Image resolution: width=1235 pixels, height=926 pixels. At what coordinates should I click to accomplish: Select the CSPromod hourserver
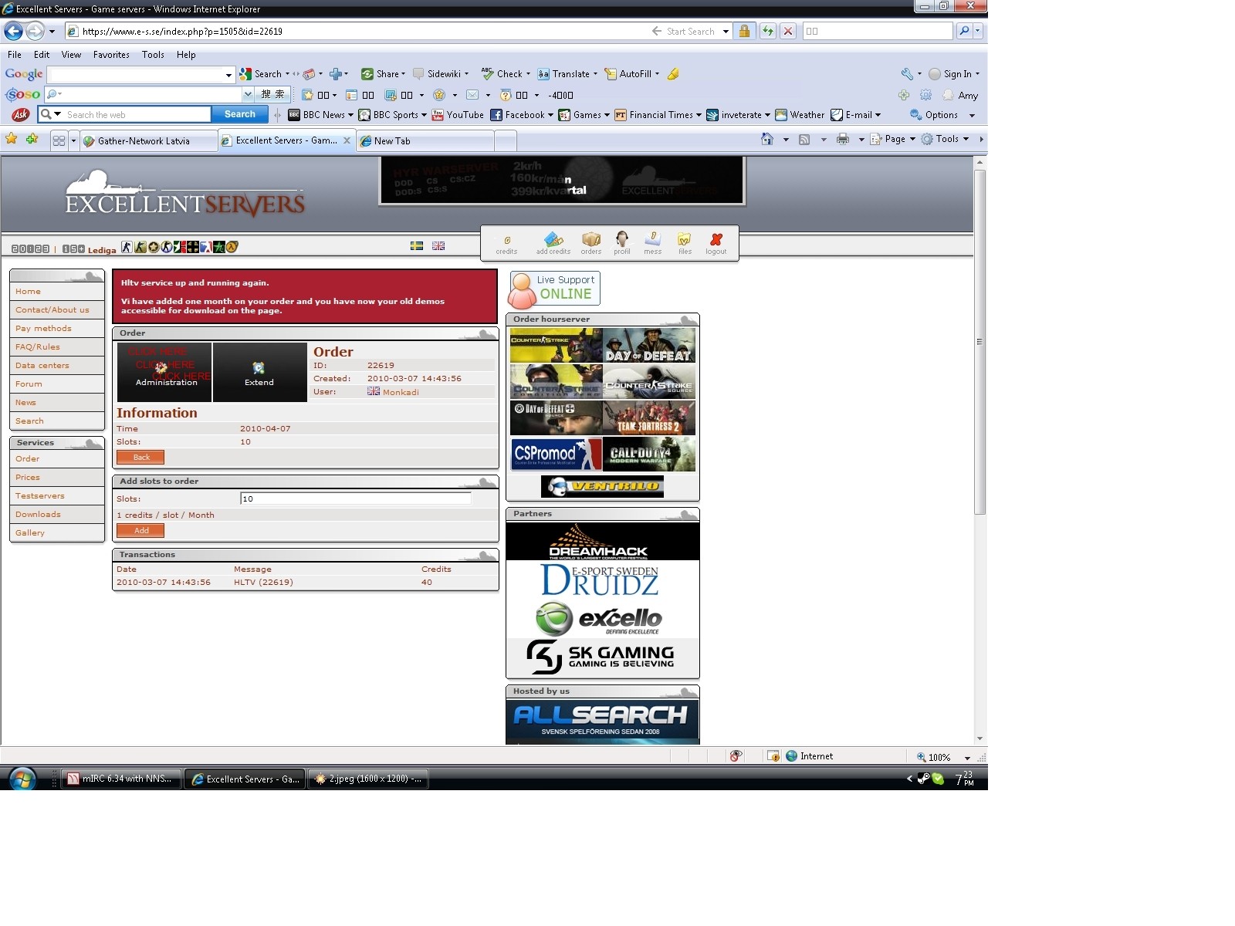[556, 455]
